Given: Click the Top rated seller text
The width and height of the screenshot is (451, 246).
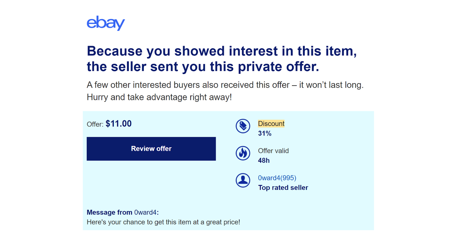Looking at the screenshot, I should pyautogui.click(x=283, y=187).
